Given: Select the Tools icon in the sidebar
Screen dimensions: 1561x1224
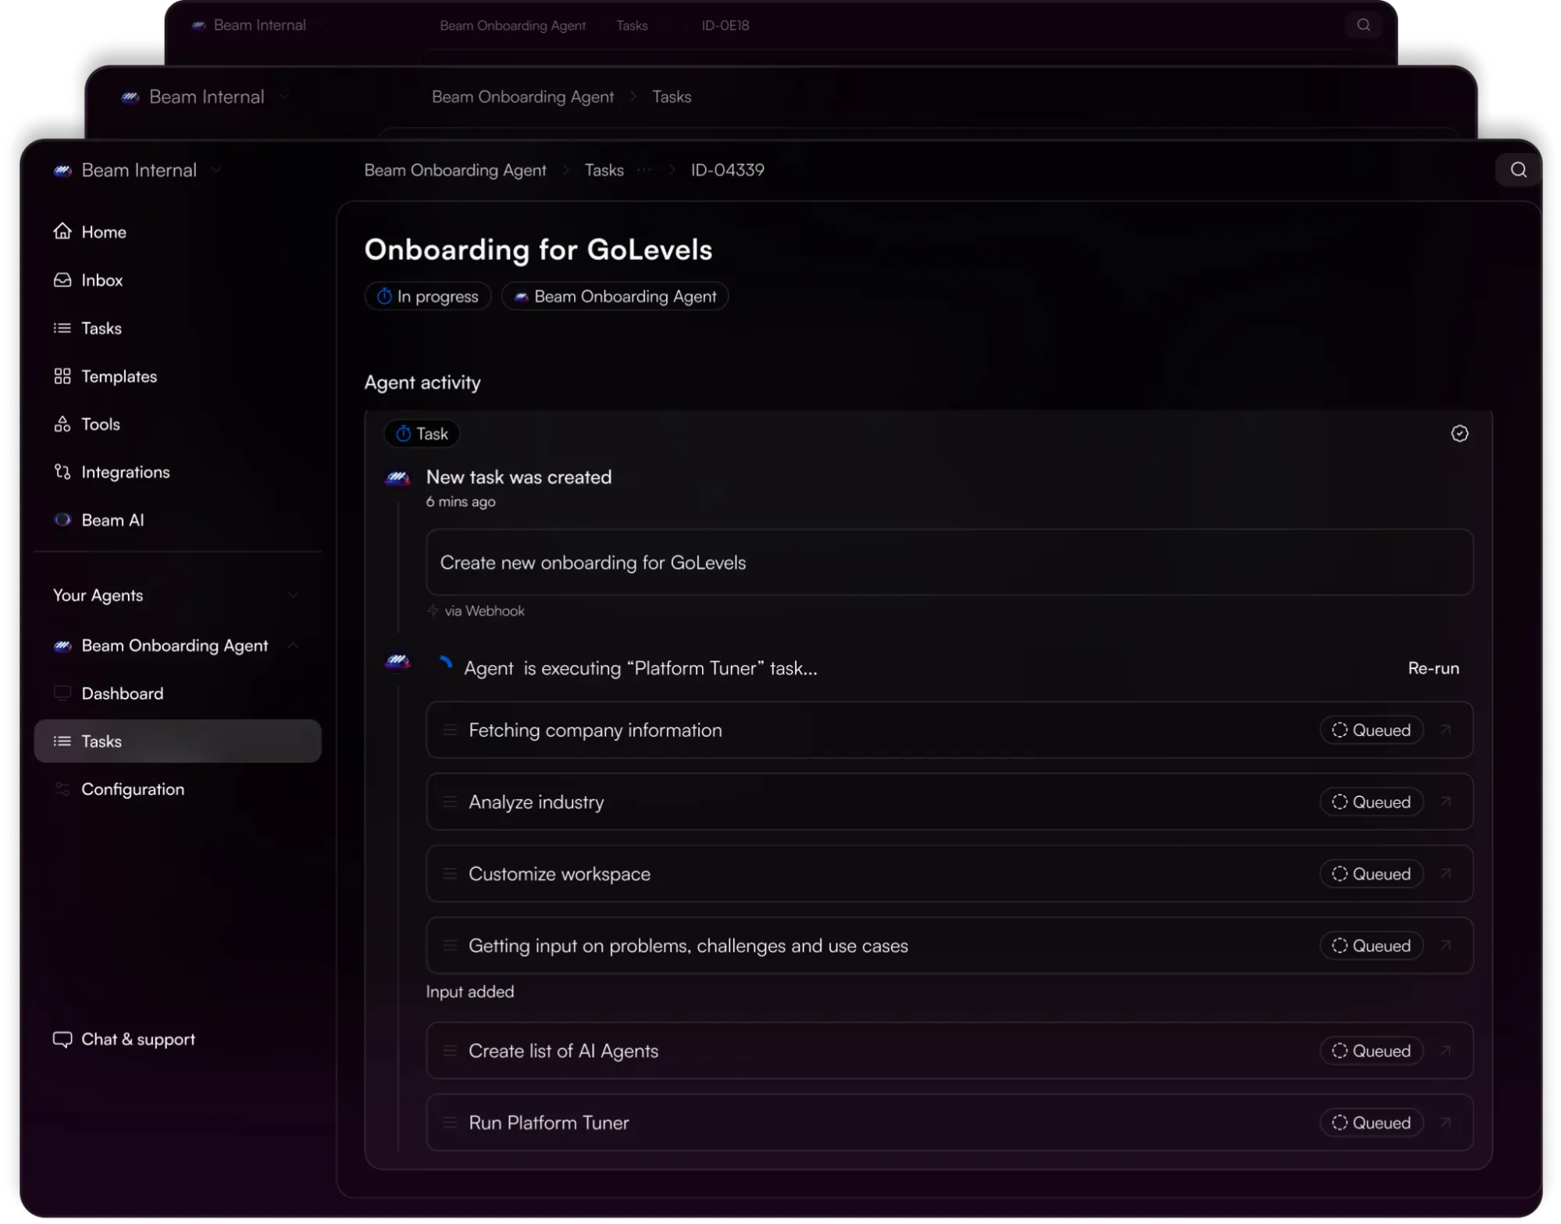Looking at the screenshot, I should (x=62, y=424).
